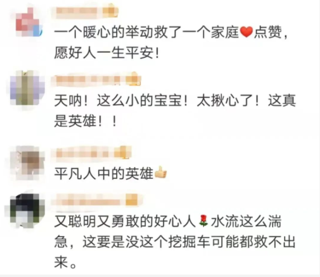Click the badge icon beside second username
The image size is (320, 277).
(133, 79)
